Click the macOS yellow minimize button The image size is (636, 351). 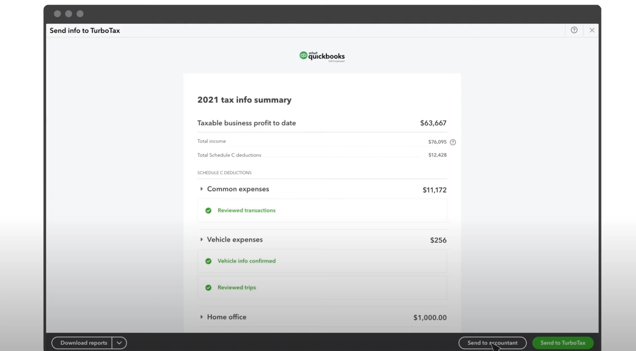(68, 14)
